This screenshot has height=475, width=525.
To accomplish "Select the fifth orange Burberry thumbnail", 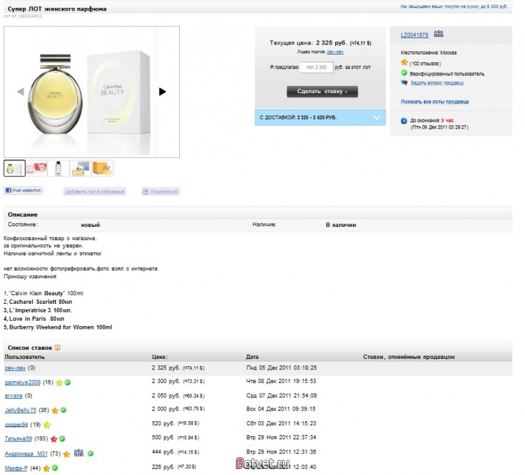I will click(x=102, y=168).
